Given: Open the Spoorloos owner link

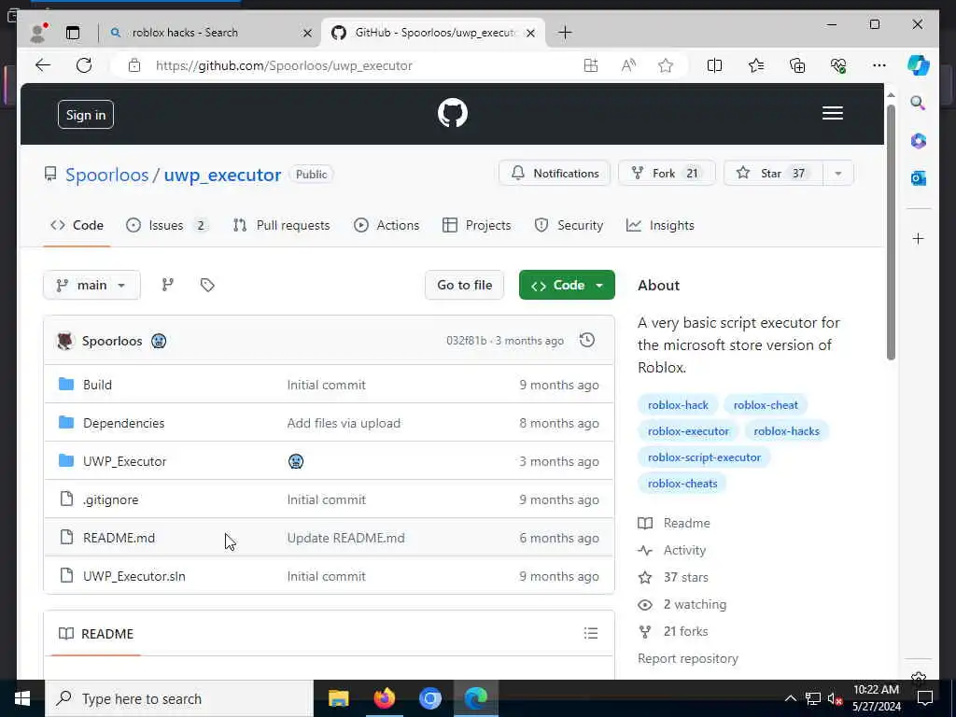Looking at the screenshot, I should [106, 175].
